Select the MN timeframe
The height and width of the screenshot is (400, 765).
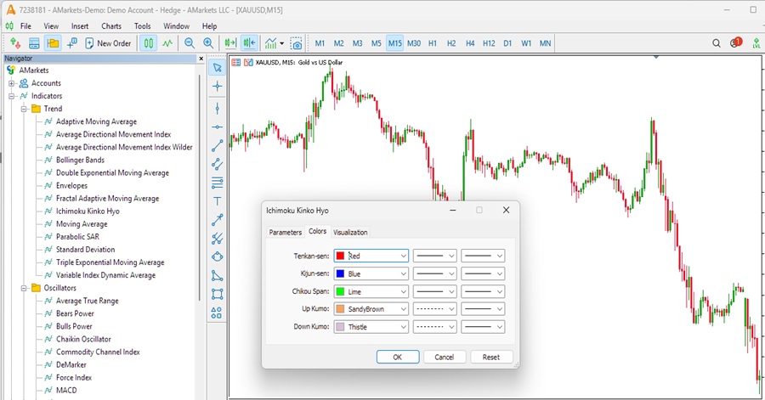[x=545, y=43]
